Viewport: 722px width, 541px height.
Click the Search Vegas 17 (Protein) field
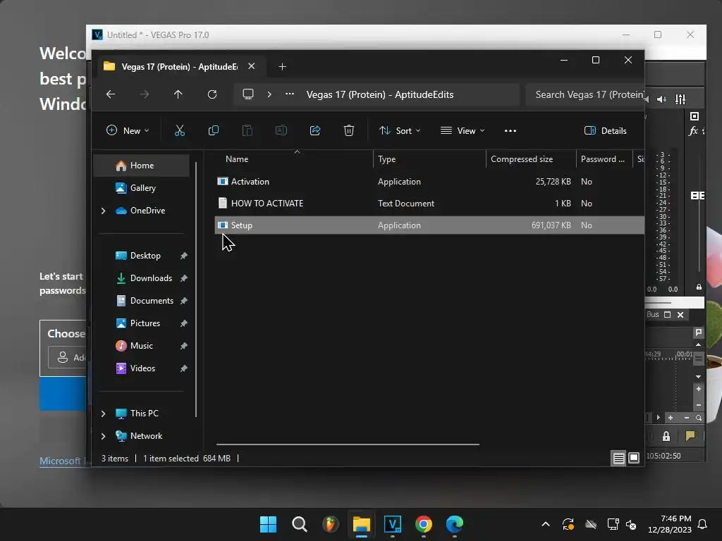[x=585, y=95]
